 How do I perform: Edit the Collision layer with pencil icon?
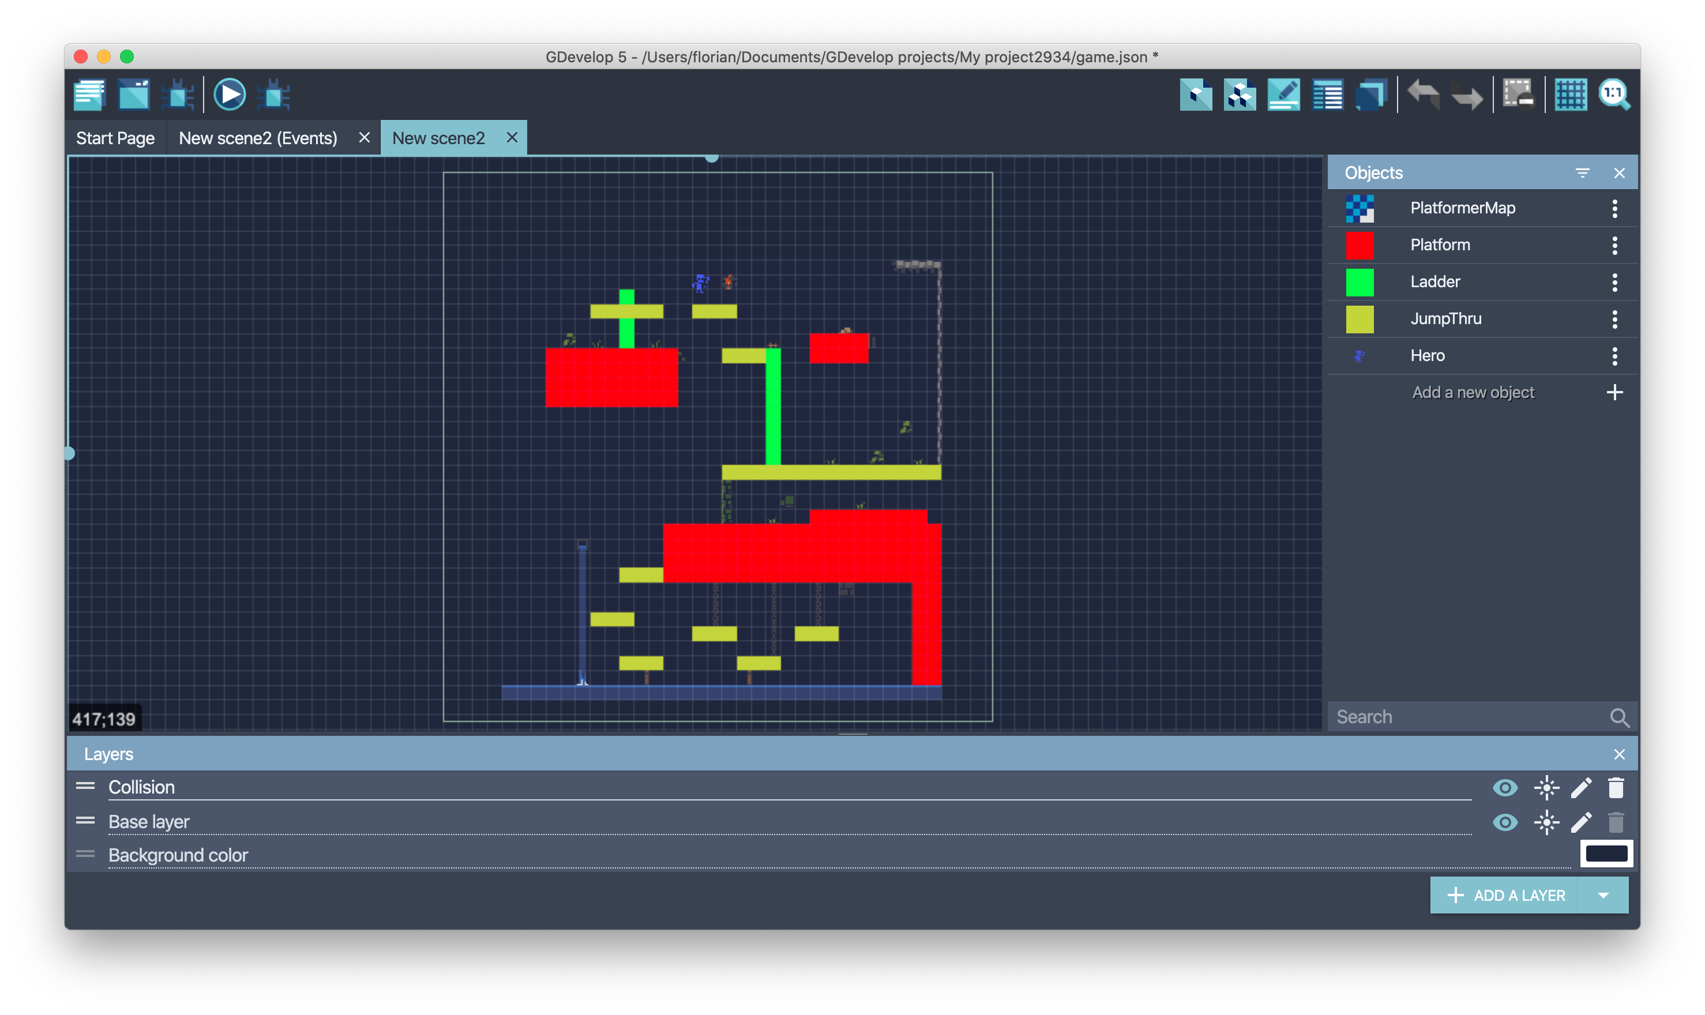(1581, 788)
